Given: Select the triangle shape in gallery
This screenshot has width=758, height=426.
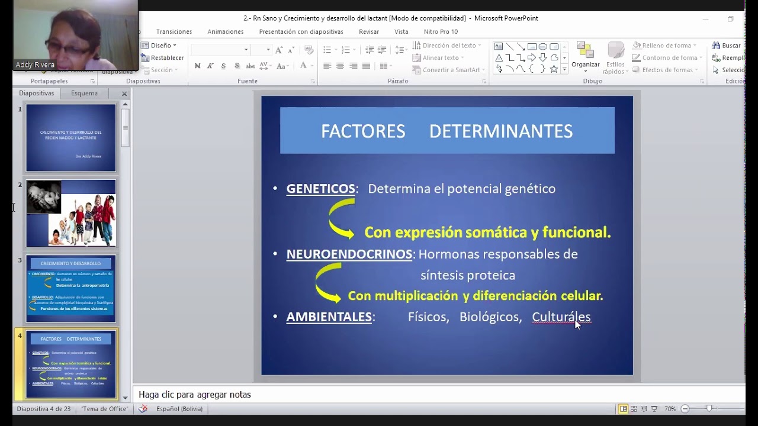Looking at the screenshot, I should (499, 57).
